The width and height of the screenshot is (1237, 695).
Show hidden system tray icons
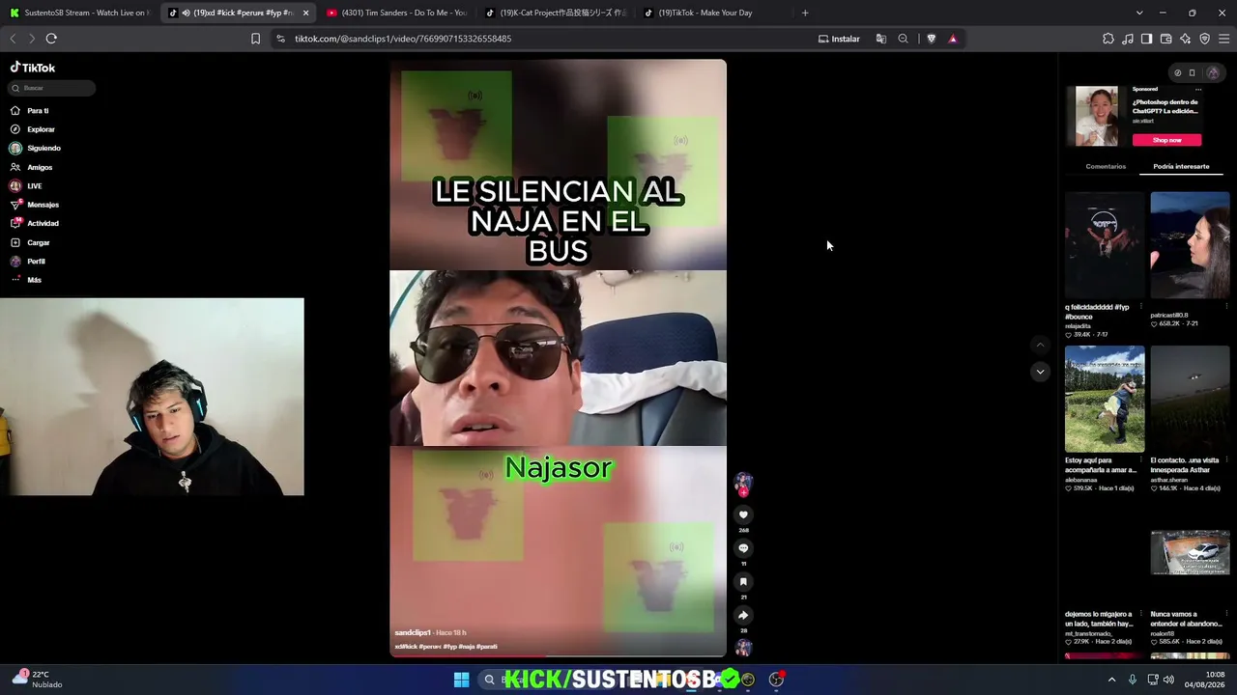pyautogui.click(x=1111, y=680)
